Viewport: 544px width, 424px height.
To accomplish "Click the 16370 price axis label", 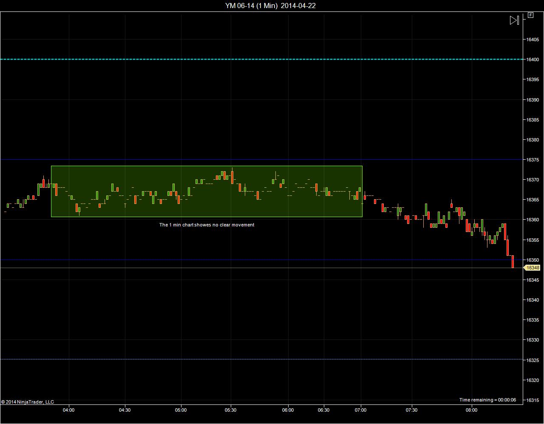I will point(533,180).
